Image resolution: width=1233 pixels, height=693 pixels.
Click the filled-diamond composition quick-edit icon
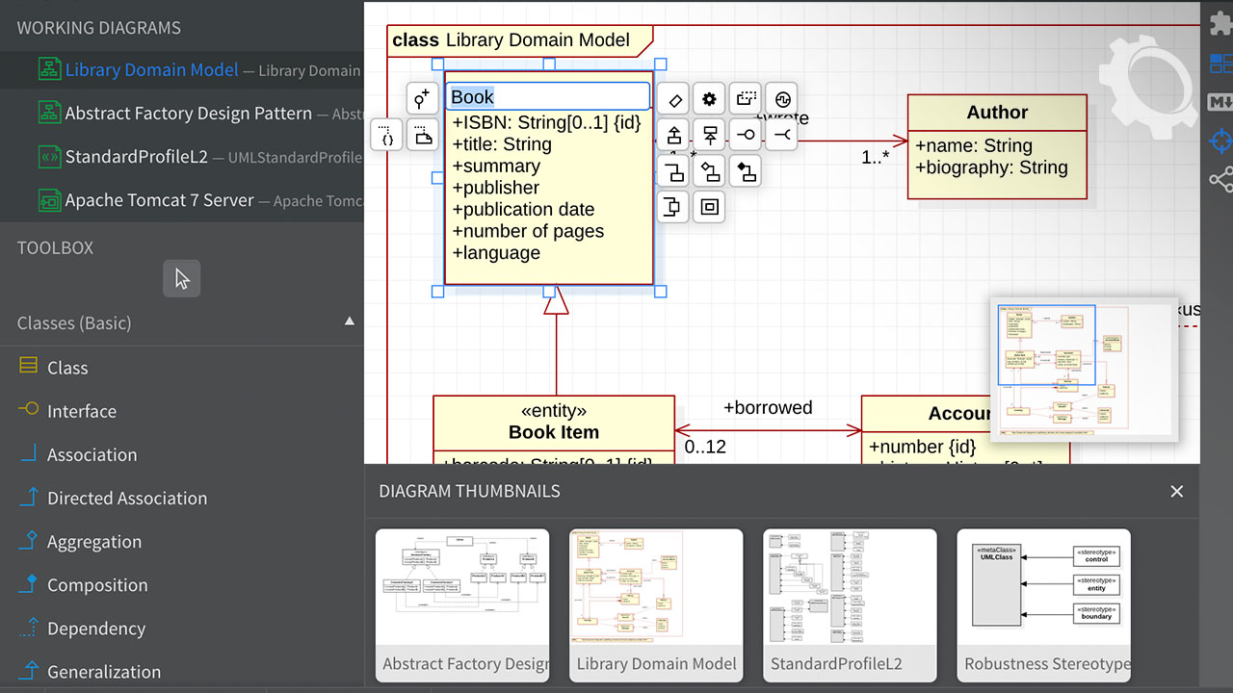tap(746, 172)
